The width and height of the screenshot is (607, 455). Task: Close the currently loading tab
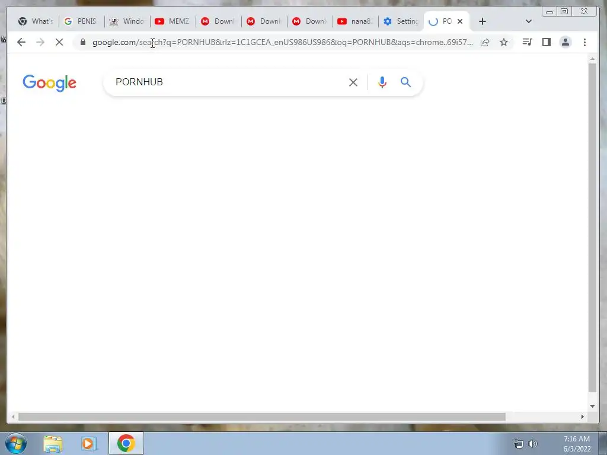(x=460, y=22)
